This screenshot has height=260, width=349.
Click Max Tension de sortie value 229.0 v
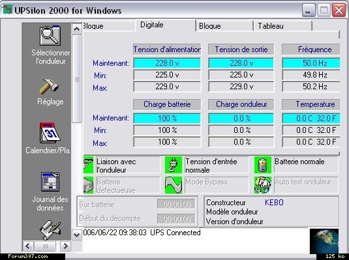click(x=241, y=87)
